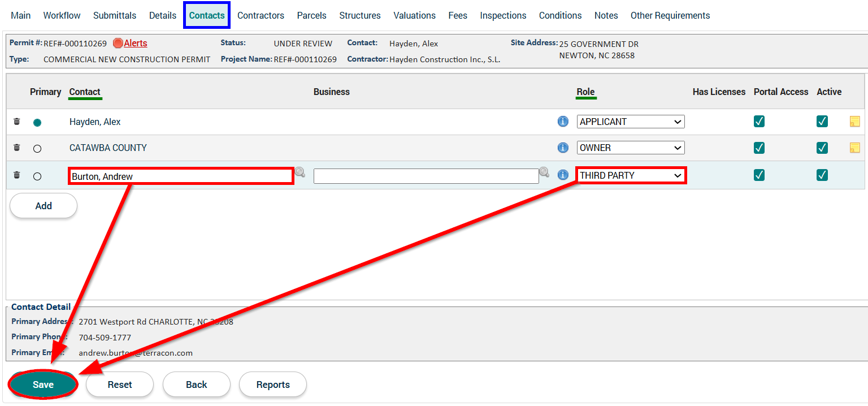Open the Alerts link
Screen dimensions: 868x406
136,44
